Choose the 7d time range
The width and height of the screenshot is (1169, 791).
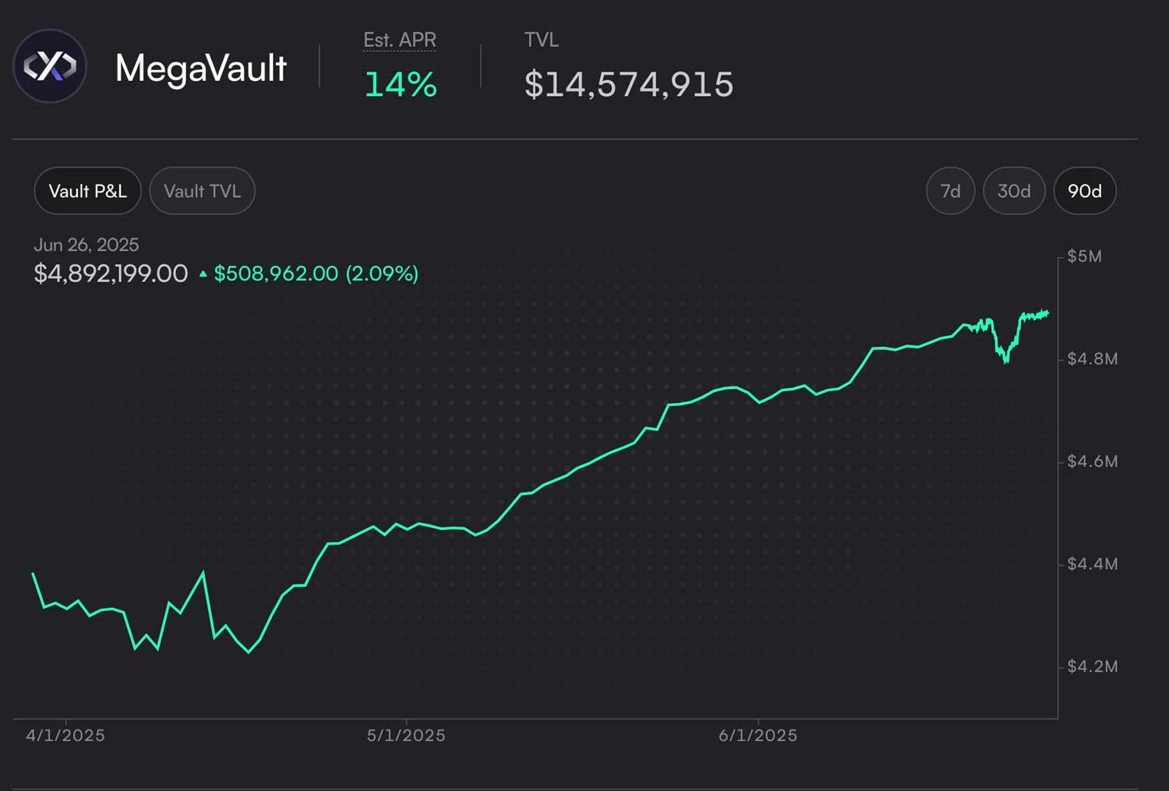(950, 191)
